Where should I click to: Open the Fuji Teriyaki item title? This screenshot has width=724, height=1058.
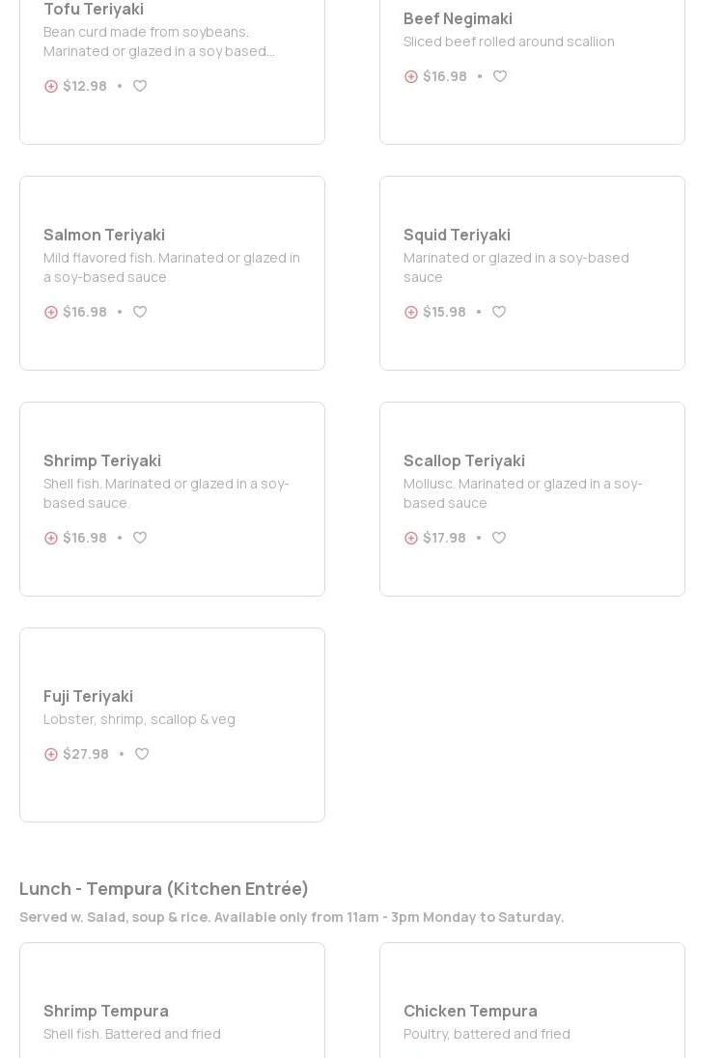click(x=89, y=696)
